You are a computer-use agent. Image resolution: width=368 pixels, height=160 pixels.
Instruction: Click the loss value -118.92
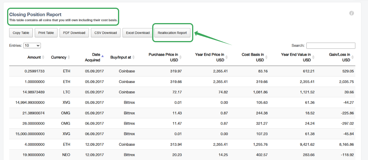(x=347, y=155)
